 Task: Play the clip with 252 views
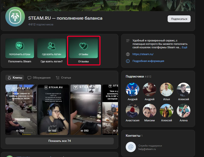(x=21, y=110)
